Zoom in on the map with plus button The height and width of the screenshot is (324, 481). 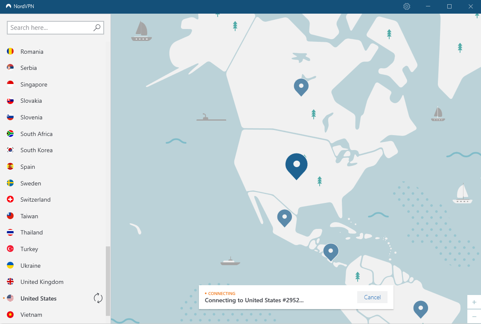pos(474,302)
